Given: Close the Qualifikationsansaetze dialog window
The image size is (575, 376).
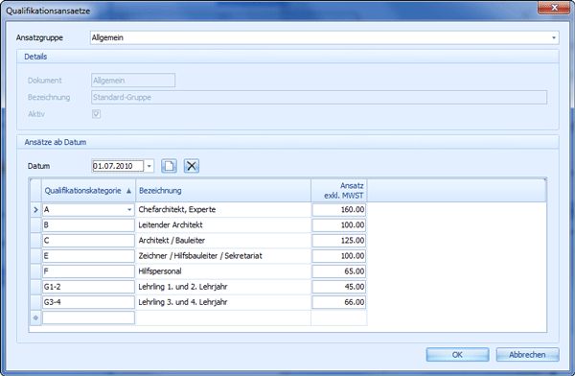Looking at the screenshot, I should pyautogui.click(x=554, y=8).
